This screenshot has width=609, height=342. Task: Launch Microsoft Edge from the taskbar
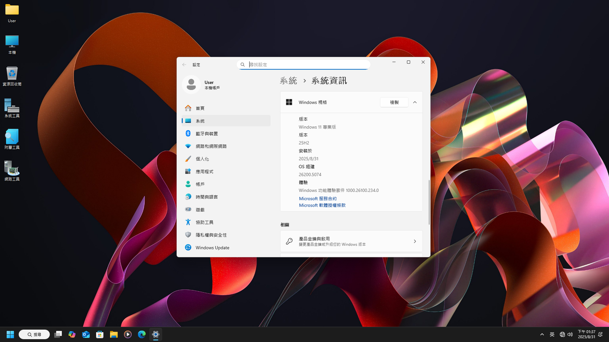point(142,334)
